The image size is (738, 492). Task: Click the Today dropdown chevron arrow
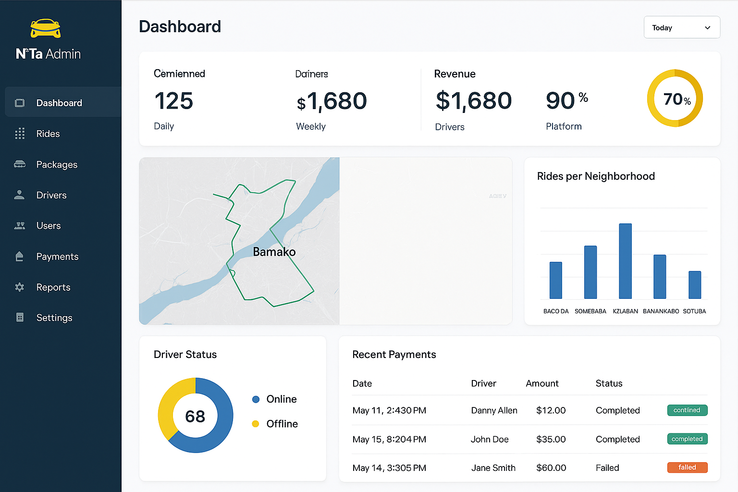(707, 28)
